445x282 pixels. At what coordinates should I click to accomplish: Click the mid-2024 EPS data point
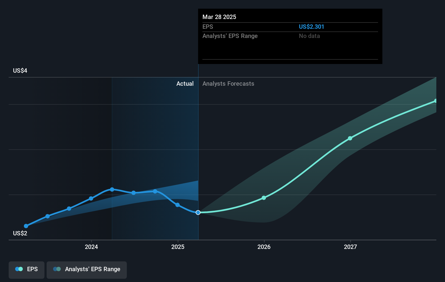tap(133, 193)
